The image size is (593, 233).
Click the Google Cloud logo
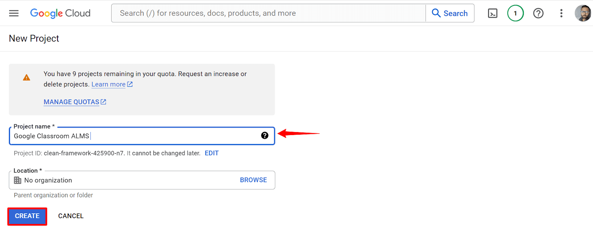[x=60, y=13]
